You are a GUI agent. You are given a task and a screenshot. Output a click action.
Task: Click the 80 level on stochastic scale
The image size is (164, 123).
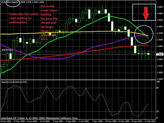click(x=157, y=88)
